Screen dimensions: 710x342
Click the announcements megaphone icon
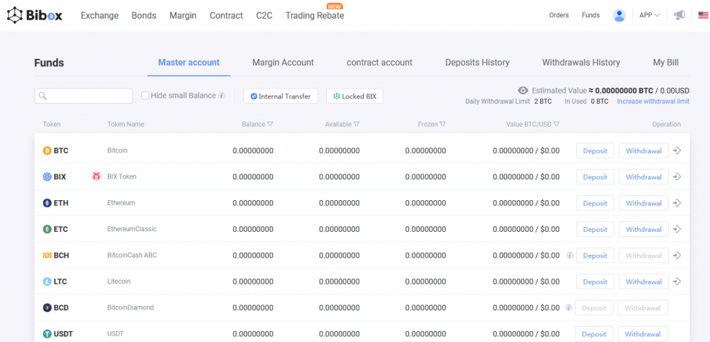[679, 15]
